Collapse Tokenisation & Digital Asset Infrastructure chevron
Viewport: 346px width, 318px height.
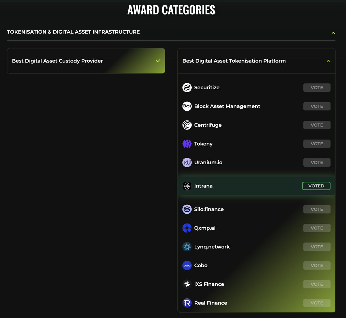(x=333, y=33)
